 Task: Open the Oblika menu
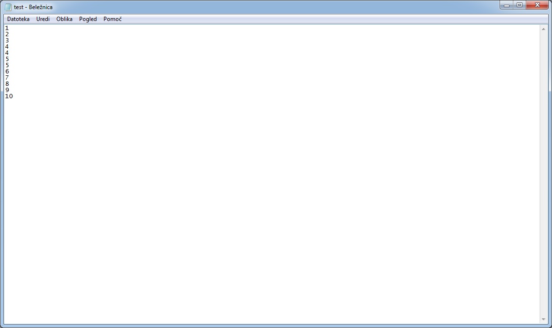point(64,19)
